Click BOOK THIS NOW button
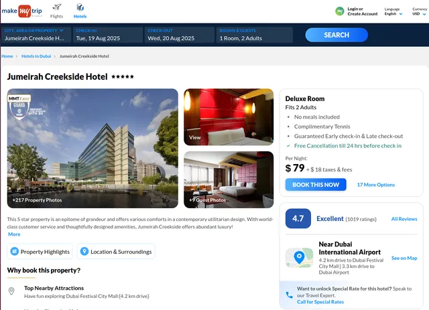429x310 pixels. coord(316,185)
